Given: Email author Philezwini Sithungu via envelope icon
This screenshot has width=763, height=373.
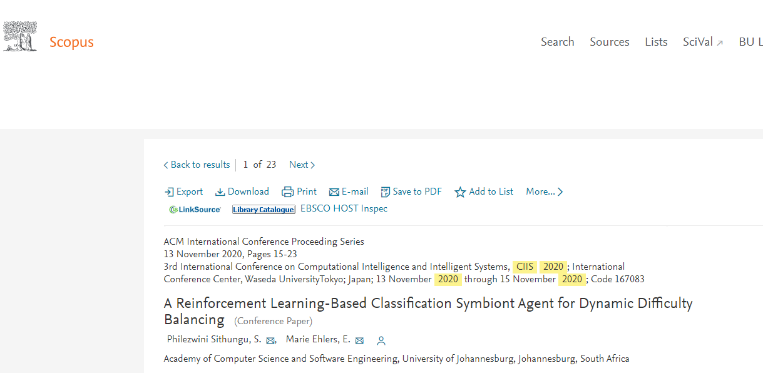Looking at the screenshot, I should point(271,340).
